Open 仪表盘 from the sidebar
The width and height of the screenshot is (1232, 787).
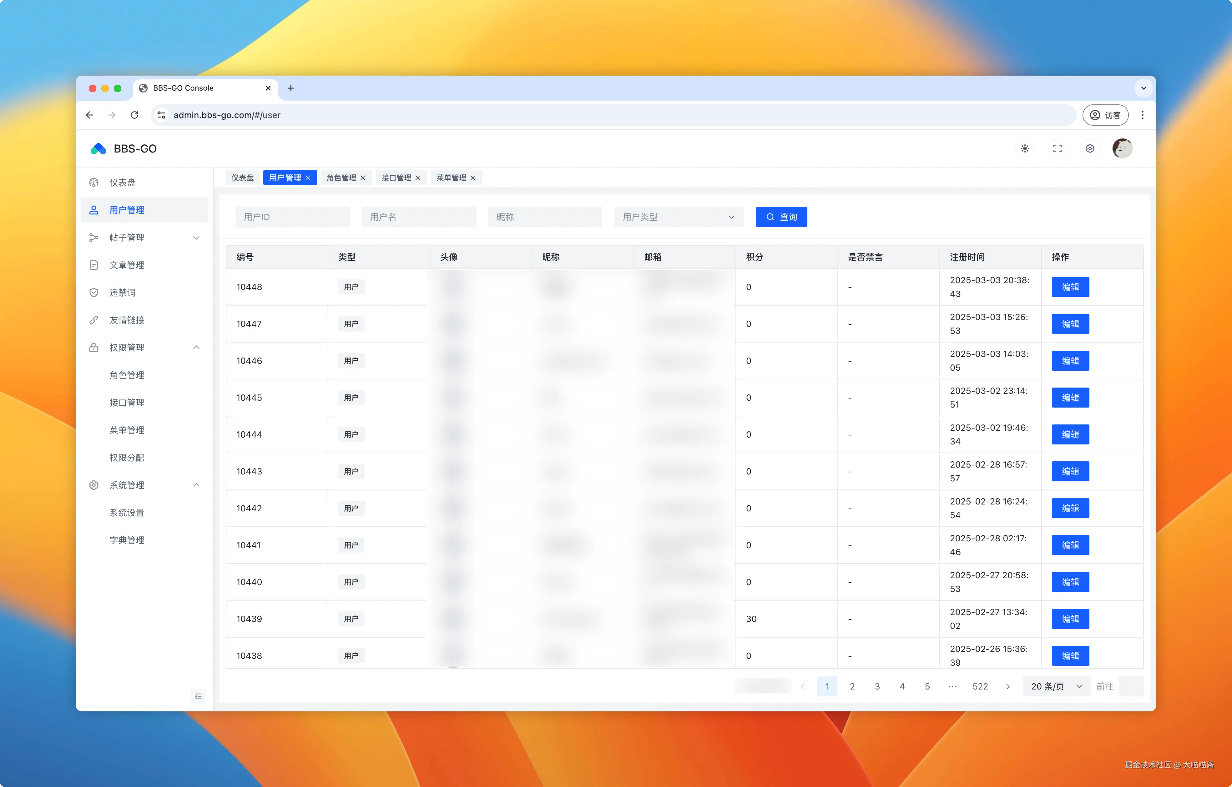(x=122, y=183)
